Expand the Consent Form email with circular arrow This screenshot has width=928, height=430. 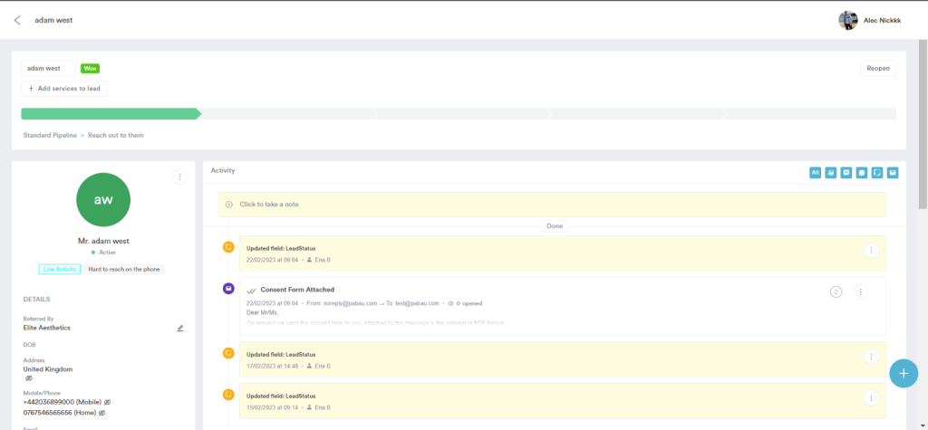pyautogui.click(x=836, y=291)
